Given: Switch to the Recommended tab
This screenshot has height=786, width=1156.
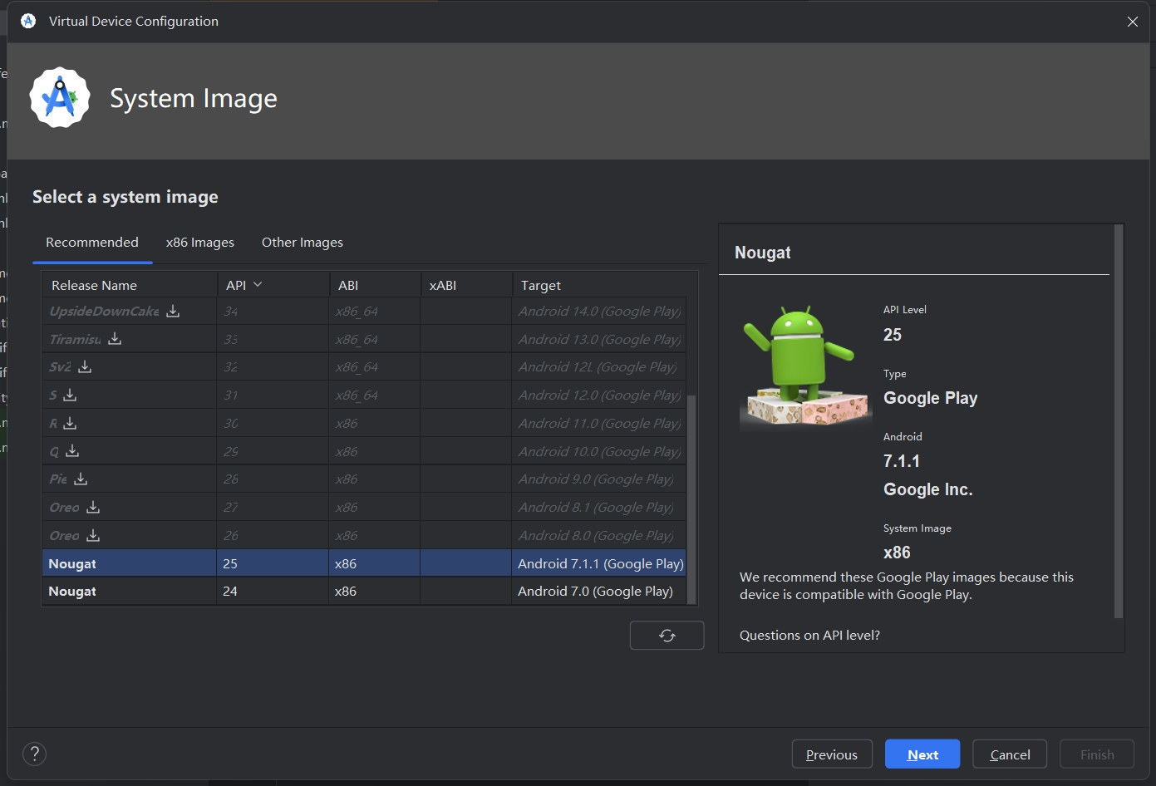Looking at the screenshot, I should (x=92, y=243).
